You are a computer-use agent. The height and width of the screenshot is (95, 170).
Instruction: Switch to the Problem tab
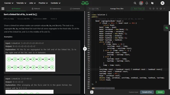point(16,9)
